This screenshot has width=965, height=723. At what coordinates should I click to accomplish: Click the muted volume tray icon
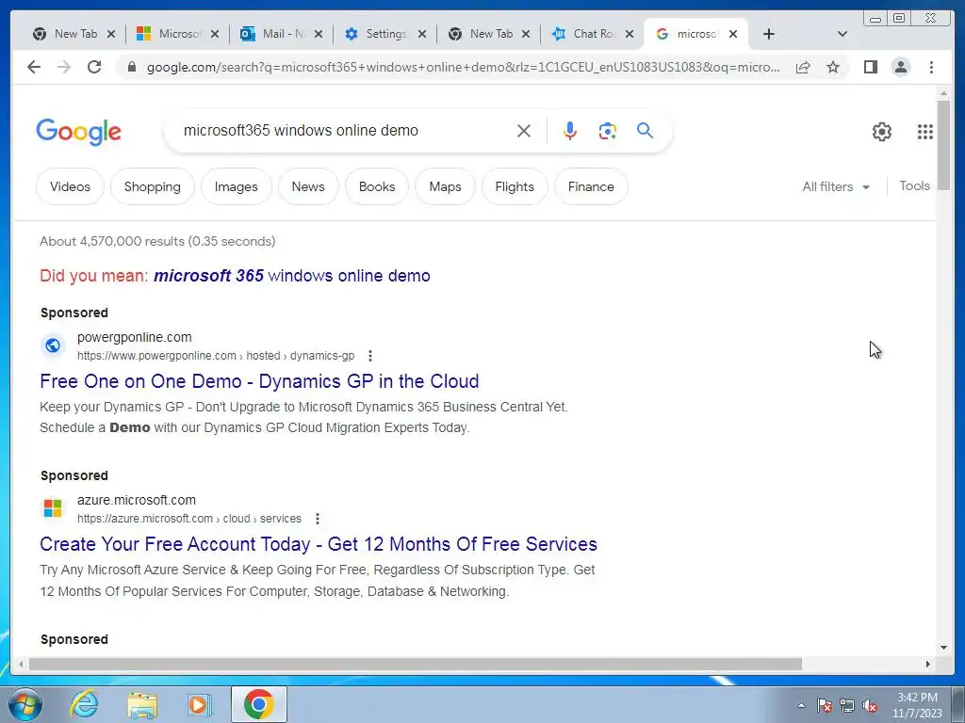click(870, 706)
